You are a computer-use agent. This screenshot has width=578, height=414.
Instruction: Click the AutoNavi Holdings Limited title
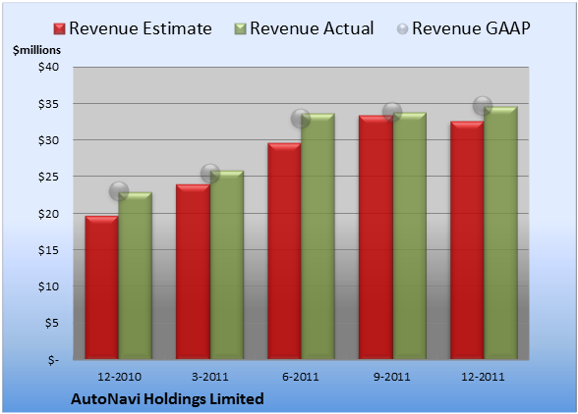pyautogui.click(x=167, y=399)
